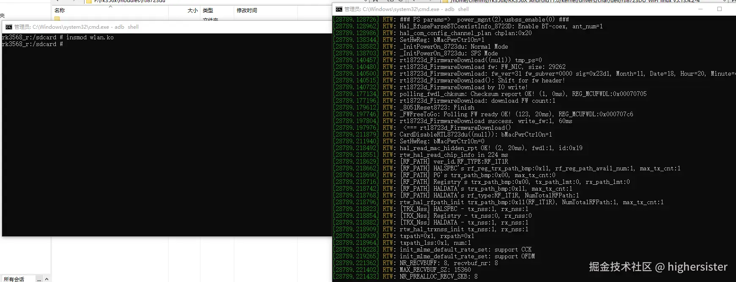
Task: Click the right cmd window title bar text
Action: pyautogui.click(x=406, y=9)
